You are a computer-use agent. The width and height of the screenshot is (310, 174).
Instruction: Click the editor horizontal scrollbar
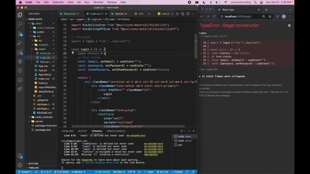pos(128,126)
